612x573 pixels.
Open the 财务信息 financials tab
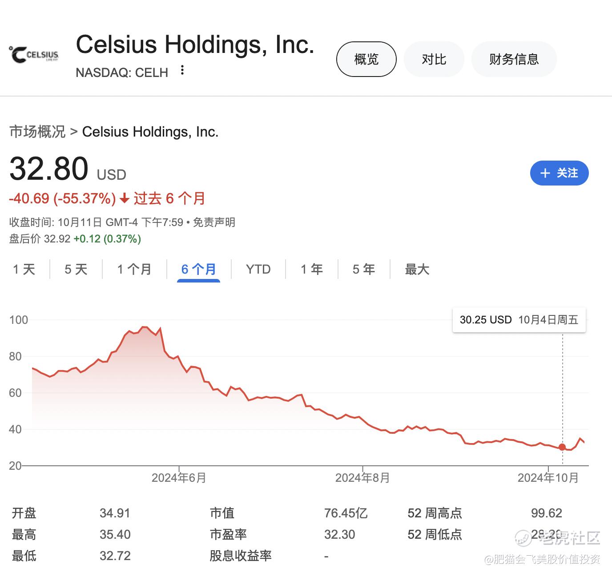(514, 59)
